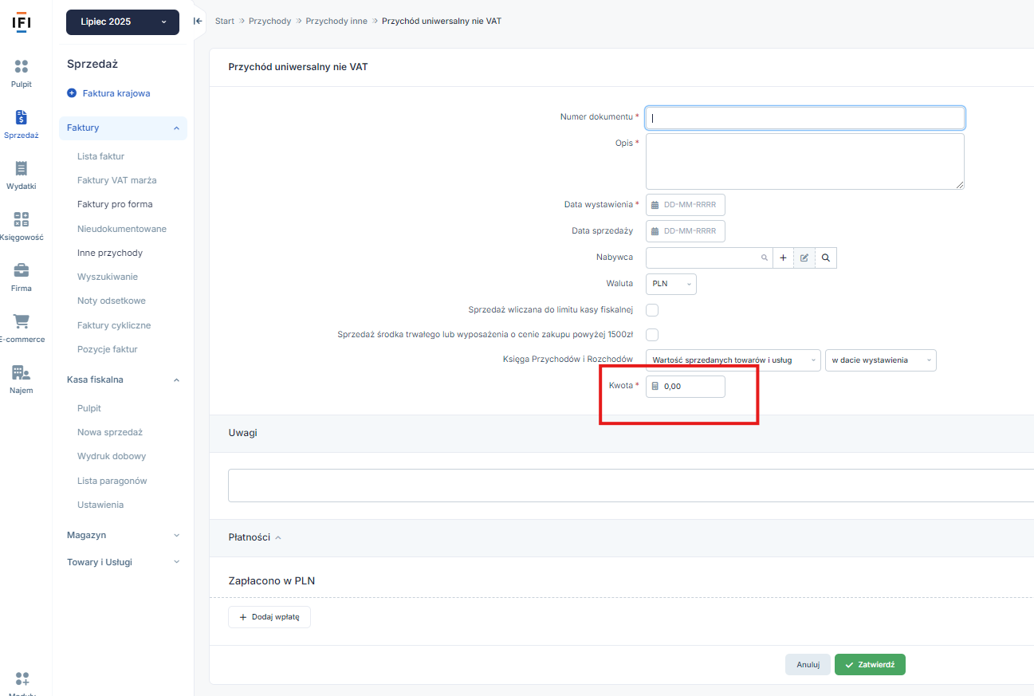
Task: Edit buyer with pencil icon
Action: 804,258
